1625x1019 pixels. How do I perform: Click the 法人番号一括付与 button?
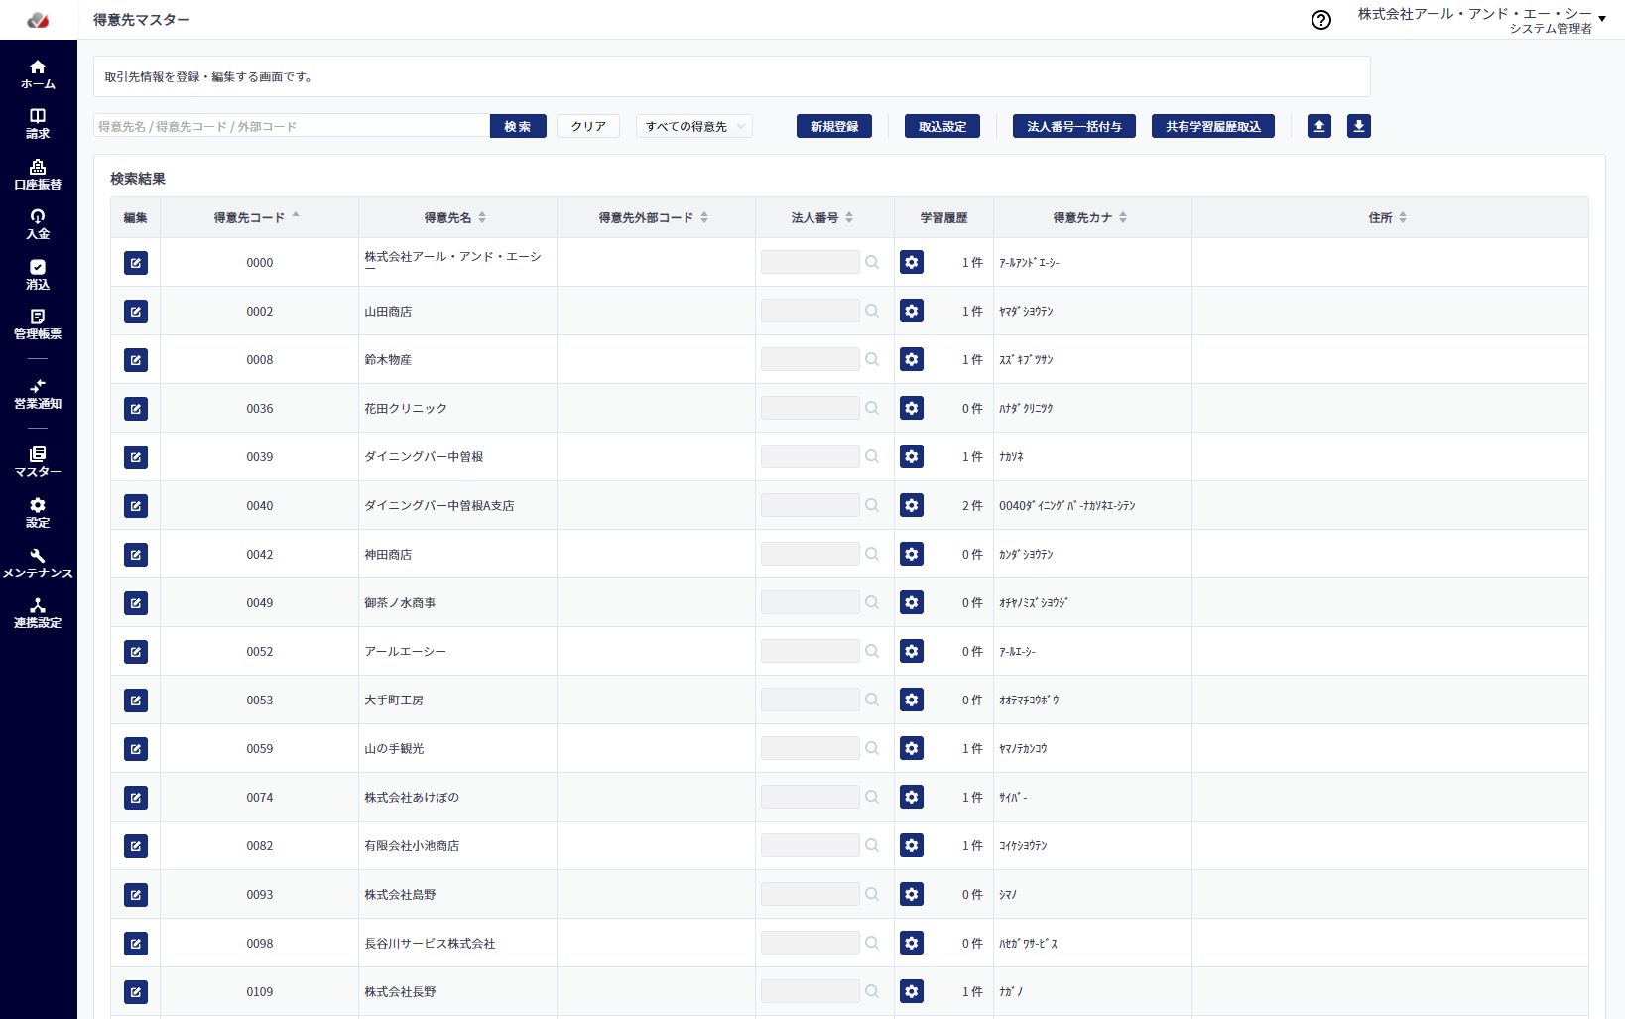pyautogui.click(x=1074, y=126)
